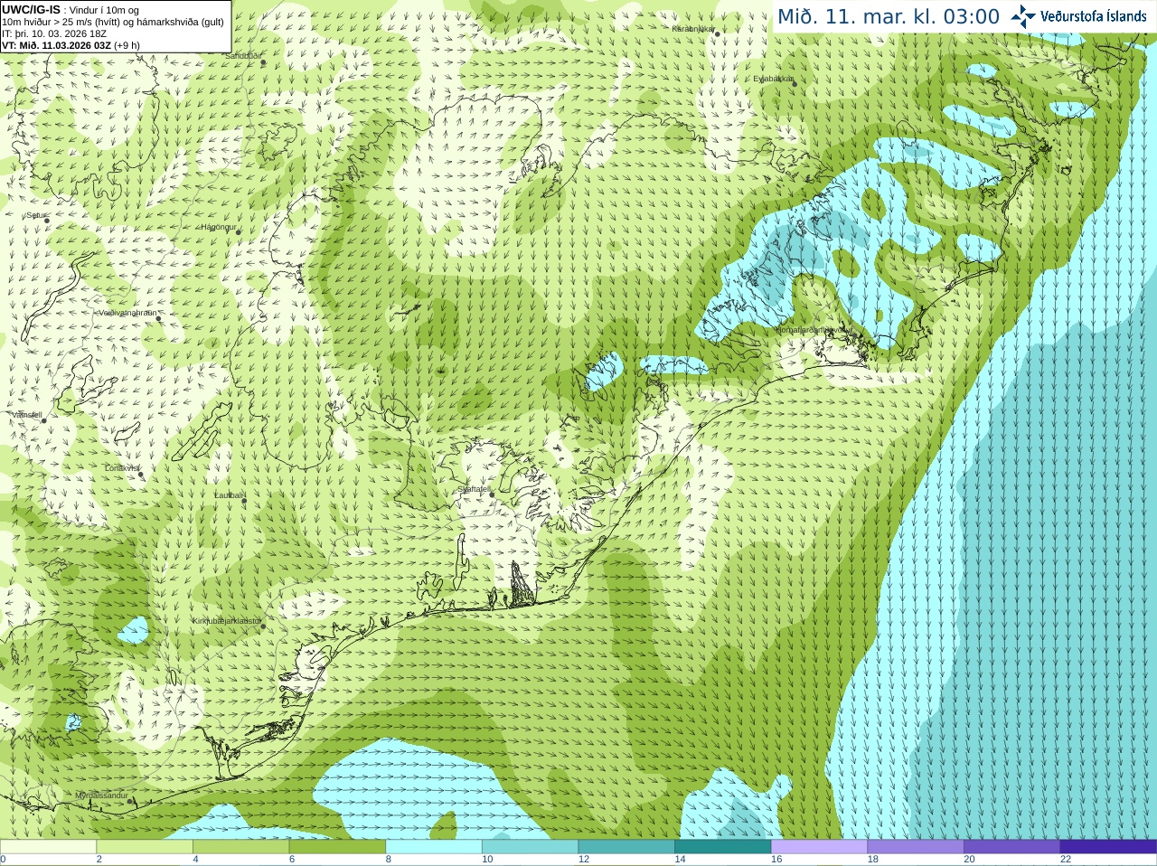Click the legend value 16
The height and width of the screenshot is (866, 1157).
(776, 860)
